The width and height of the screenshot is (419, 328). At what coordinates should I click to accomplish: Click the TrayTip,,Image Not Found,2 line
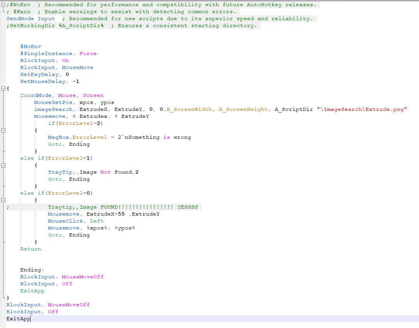click(93, 172)
